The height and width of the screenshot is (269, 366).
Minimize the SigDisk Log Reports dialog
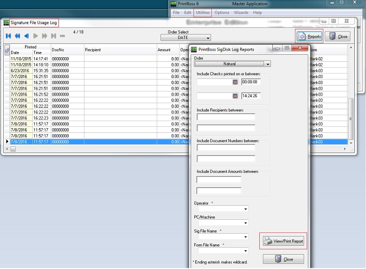pos(277,48)
